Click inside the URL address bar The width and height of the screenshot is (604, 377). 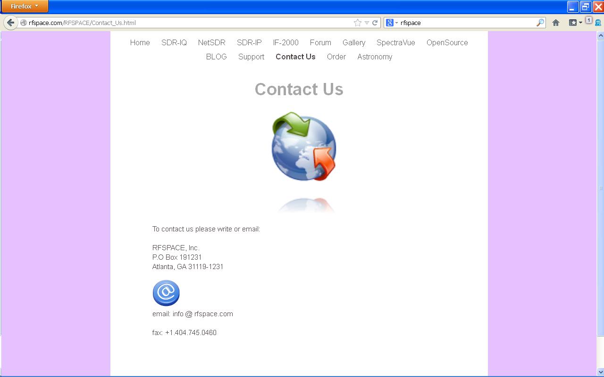[x=189, y=23]
